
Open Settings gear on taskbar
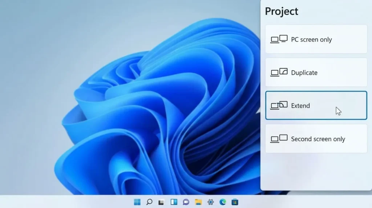pos(210,202)
